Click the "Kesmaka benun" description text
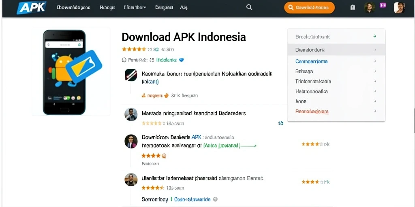 pyautogui.click(x=207, y=78)
